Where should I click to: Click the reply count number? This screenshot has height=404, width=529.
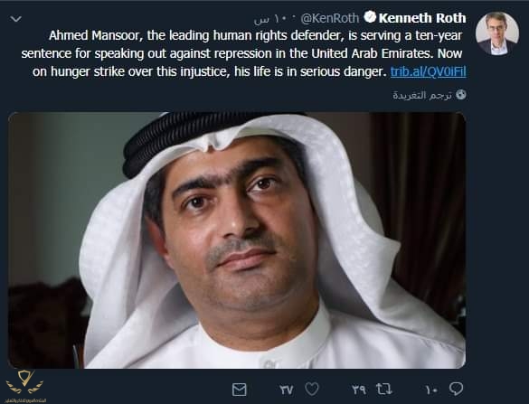[431, 390]
